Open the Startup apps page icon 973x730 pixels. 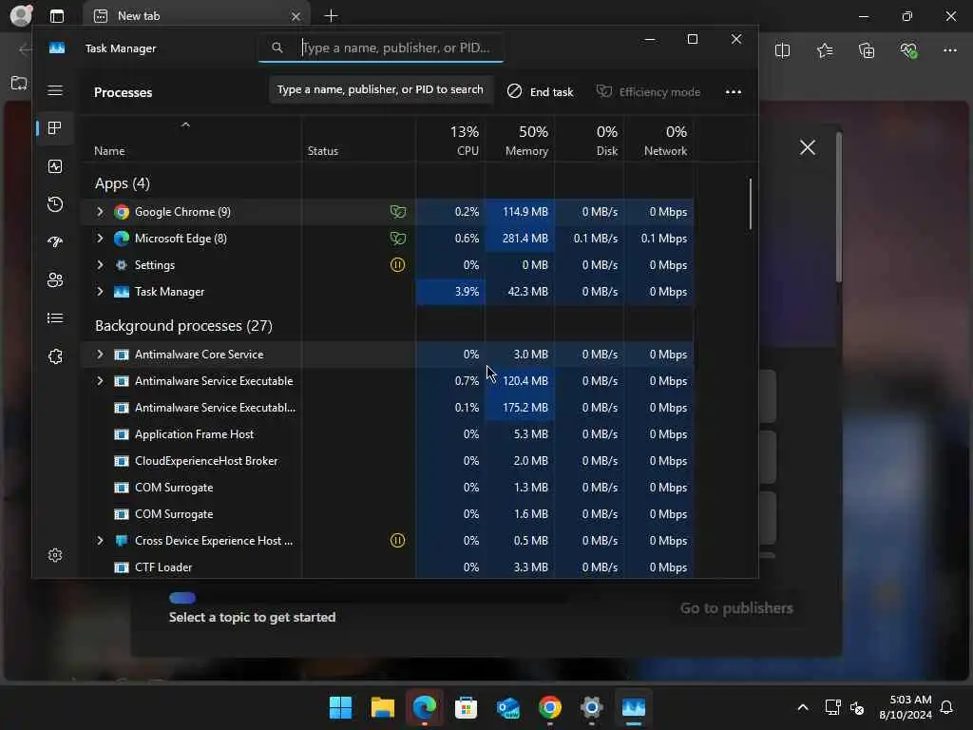point(55,242)
